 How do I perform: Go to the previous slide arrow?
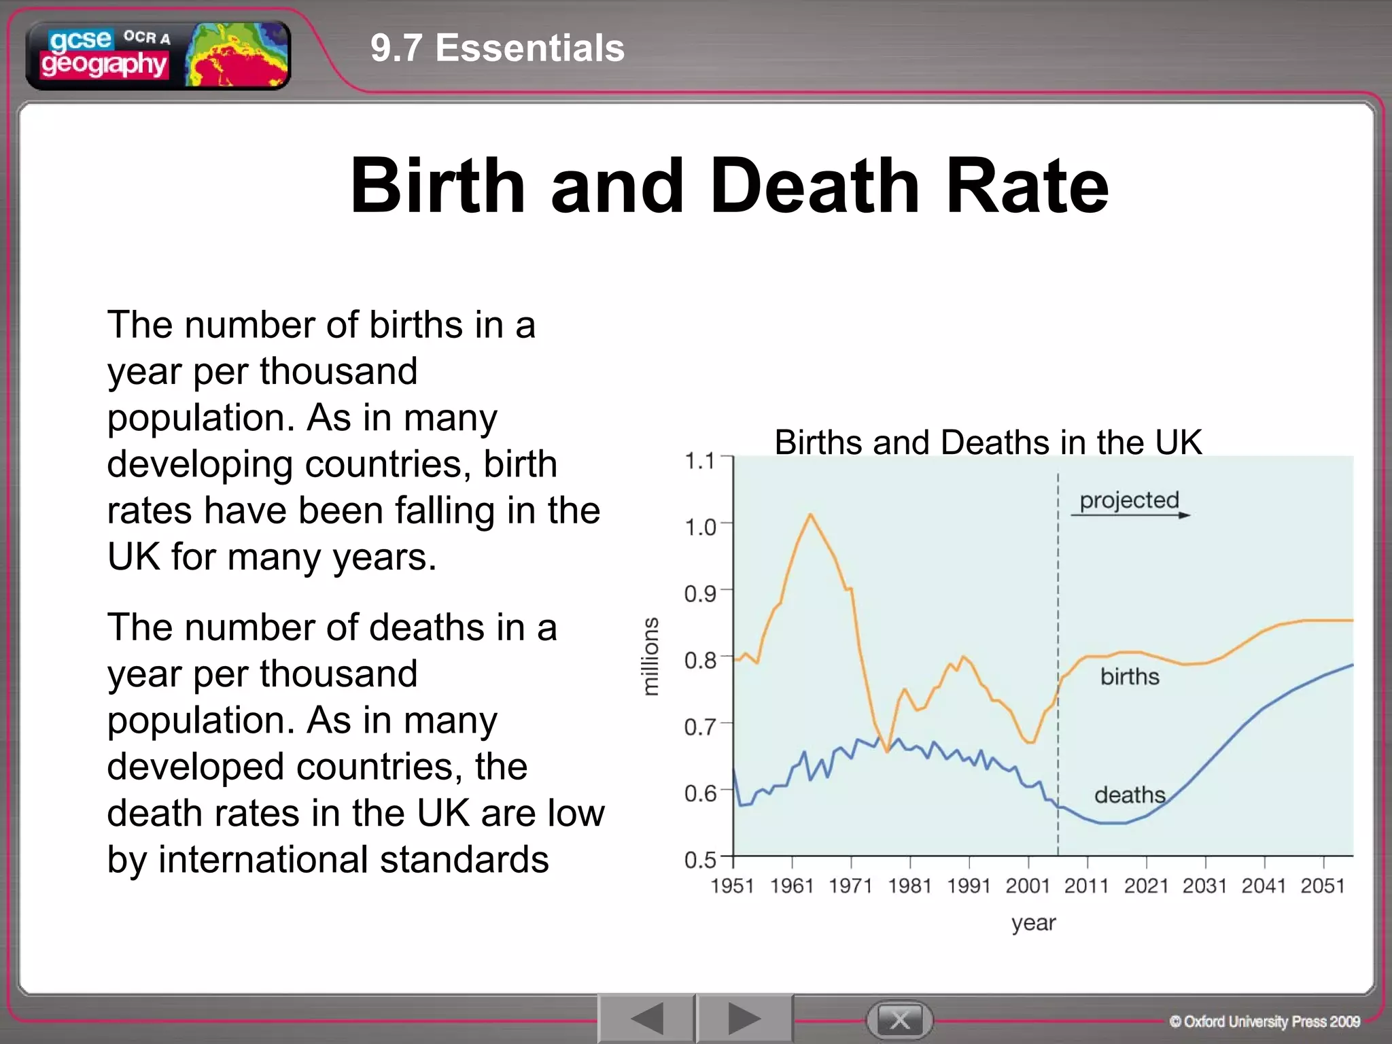tap(646, 1019)
